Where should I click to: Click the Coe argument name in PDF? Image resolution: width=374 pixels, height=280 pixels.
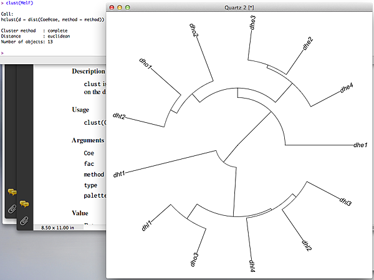[89, 153]
